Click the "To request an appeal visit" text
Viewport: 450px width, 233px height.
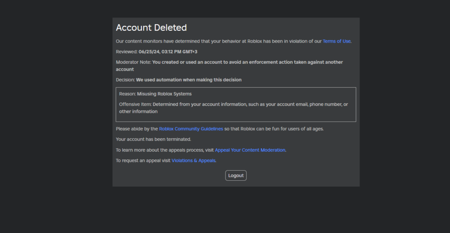click(x=143, y=161)
